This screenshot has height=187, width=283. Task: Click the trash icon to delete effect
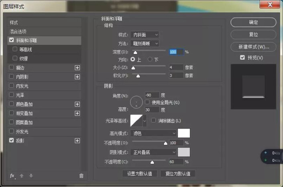click(81, 175)
